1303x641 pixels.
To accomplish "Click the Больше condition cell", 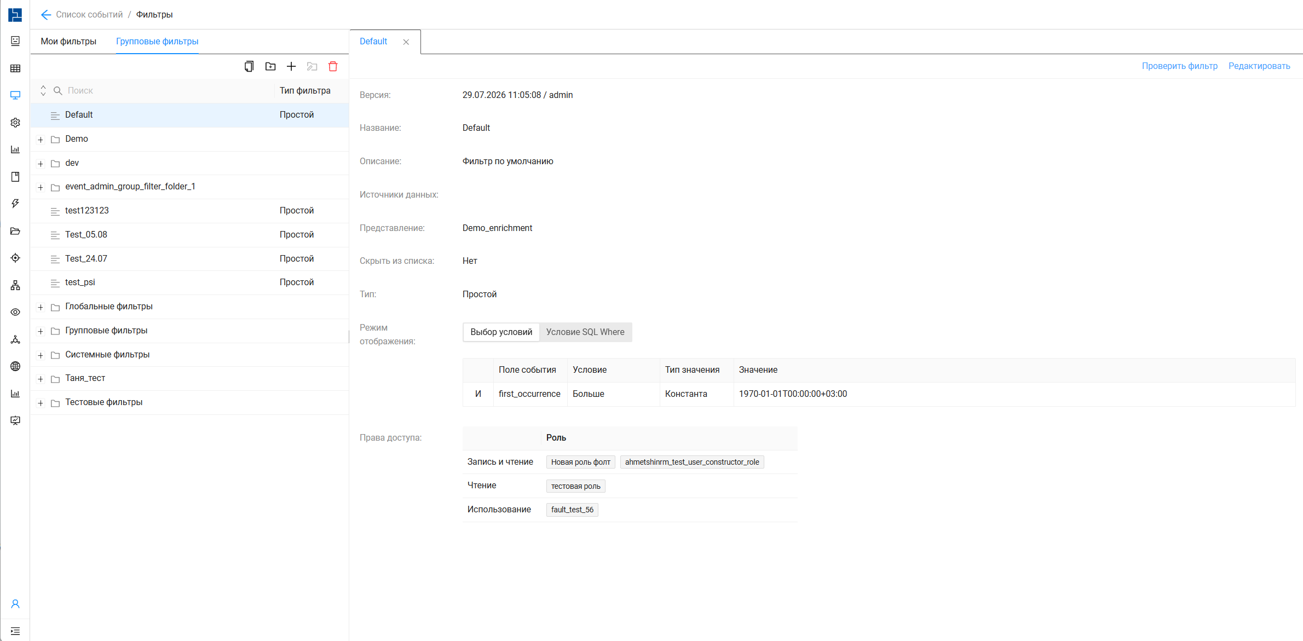I will tap(614, 394).
